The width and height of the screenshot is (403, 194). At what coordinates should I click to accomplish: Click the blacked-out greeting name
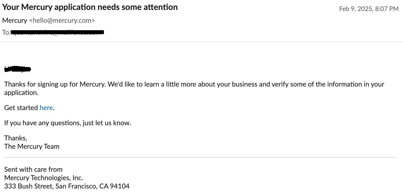(x=18, y=69)
